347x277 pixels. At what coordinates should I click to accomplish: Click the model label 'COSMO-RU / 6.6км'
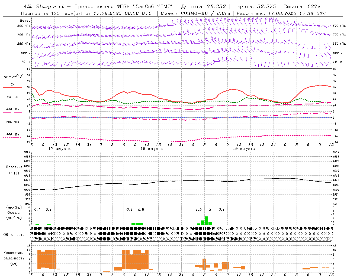click(205, 13)
